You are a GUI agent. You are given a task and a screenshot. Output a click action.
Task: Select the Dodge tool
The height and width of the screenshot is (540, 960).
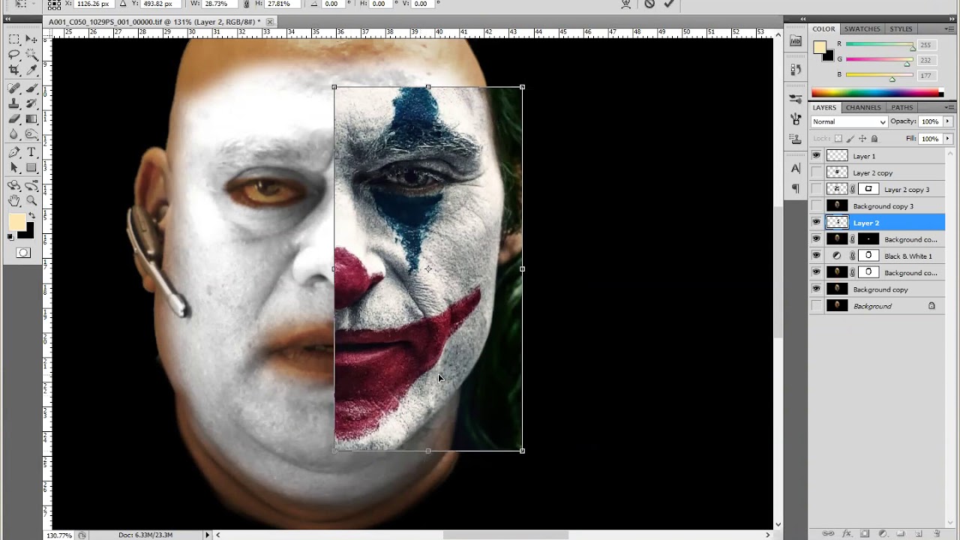tap(31, 135)
